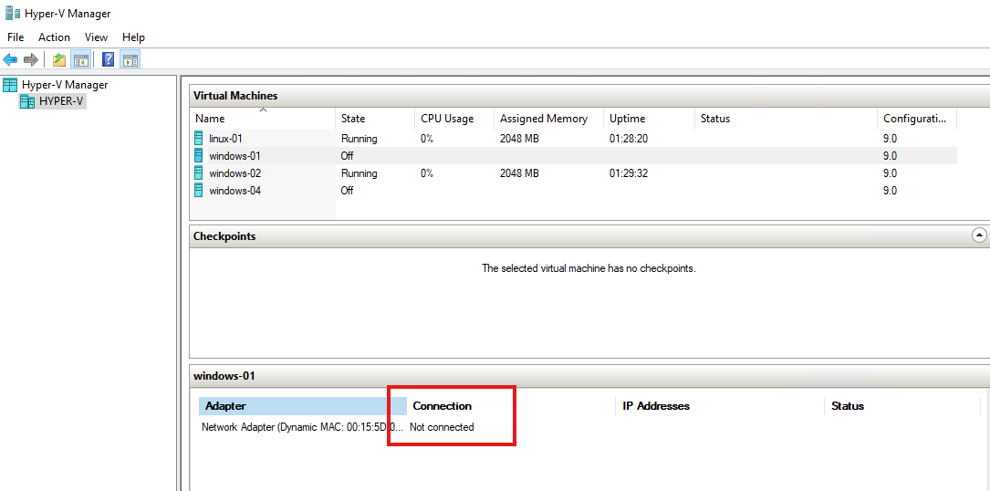Screen dimensions: 990x491
Task: Select the windows-02 virtual machine row
Action: (x=234, y=173)
